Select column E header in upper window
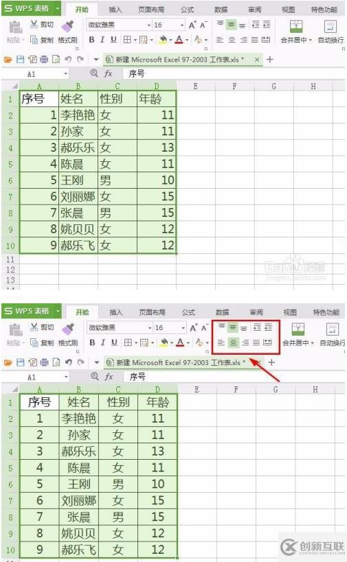347x562 pixels. [x=196, y=86]
